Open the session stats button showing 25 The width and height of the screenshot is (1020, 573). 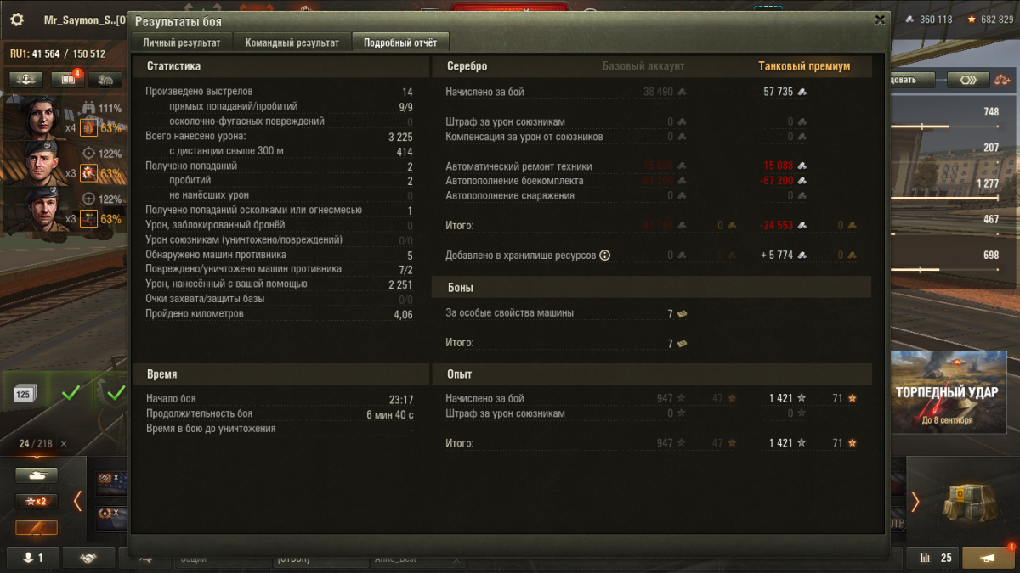click(934, 558)
